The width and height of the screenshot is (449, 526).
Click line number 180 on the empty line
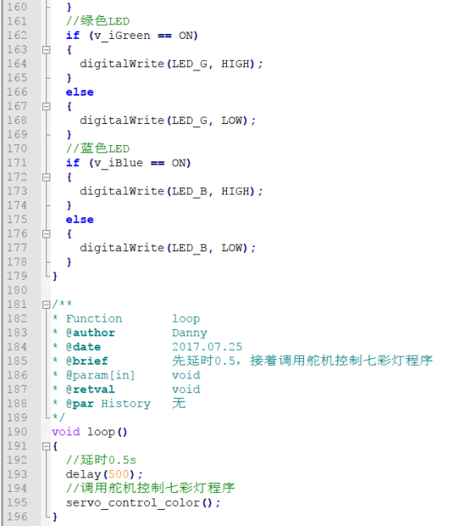17,290
